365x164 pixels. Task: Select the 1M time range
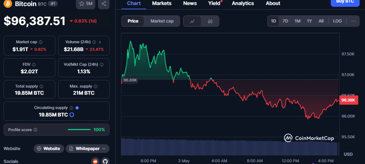297,21
